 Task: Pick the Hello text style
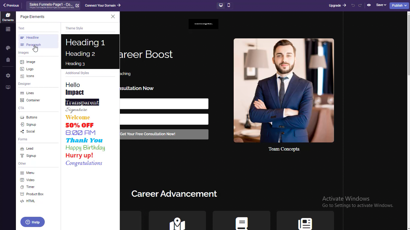[73, 85]
